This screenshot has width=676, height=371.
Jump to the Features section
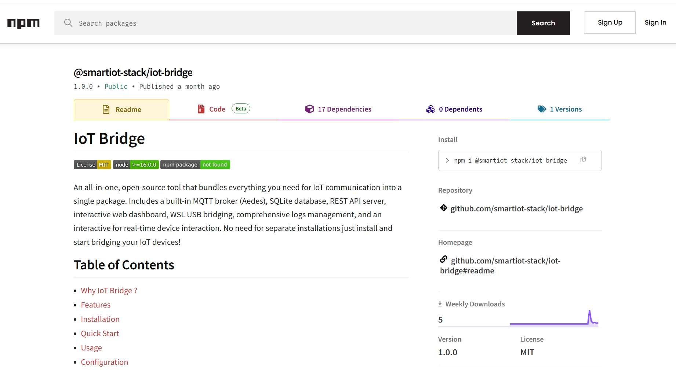click(x=96, y=305)
